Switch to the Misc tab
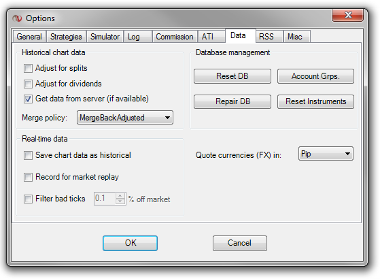The height and width of the screenshot is (279, 380). (297, 37)
